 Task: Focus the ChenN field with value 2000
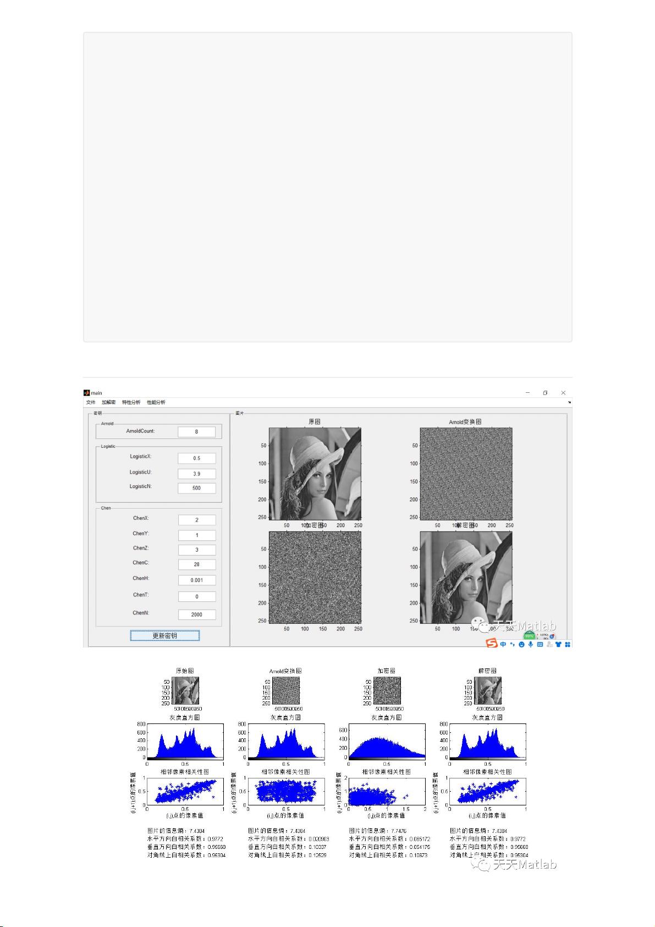coord(196,615)
